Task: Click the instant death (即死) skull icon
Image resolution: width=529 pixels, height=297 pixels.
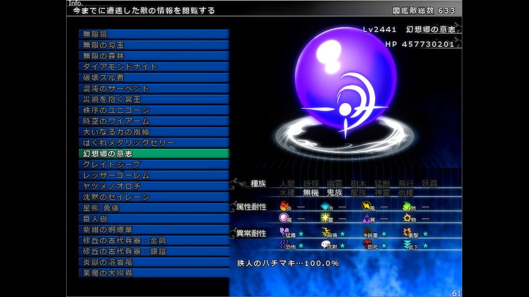Action: [x=367, y=244]
